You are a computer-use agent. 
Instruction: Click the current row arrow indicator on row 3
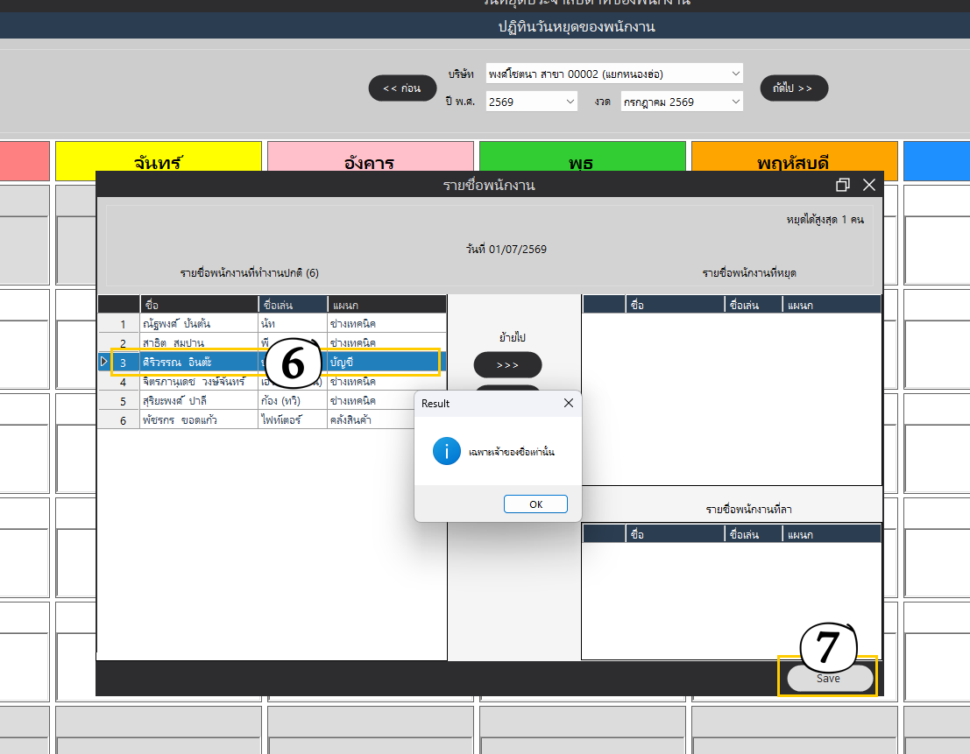pos(104,362)
